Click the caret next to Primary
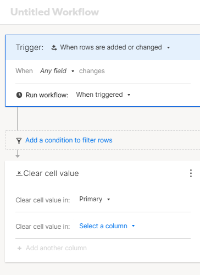 click(x=109, y=200)
